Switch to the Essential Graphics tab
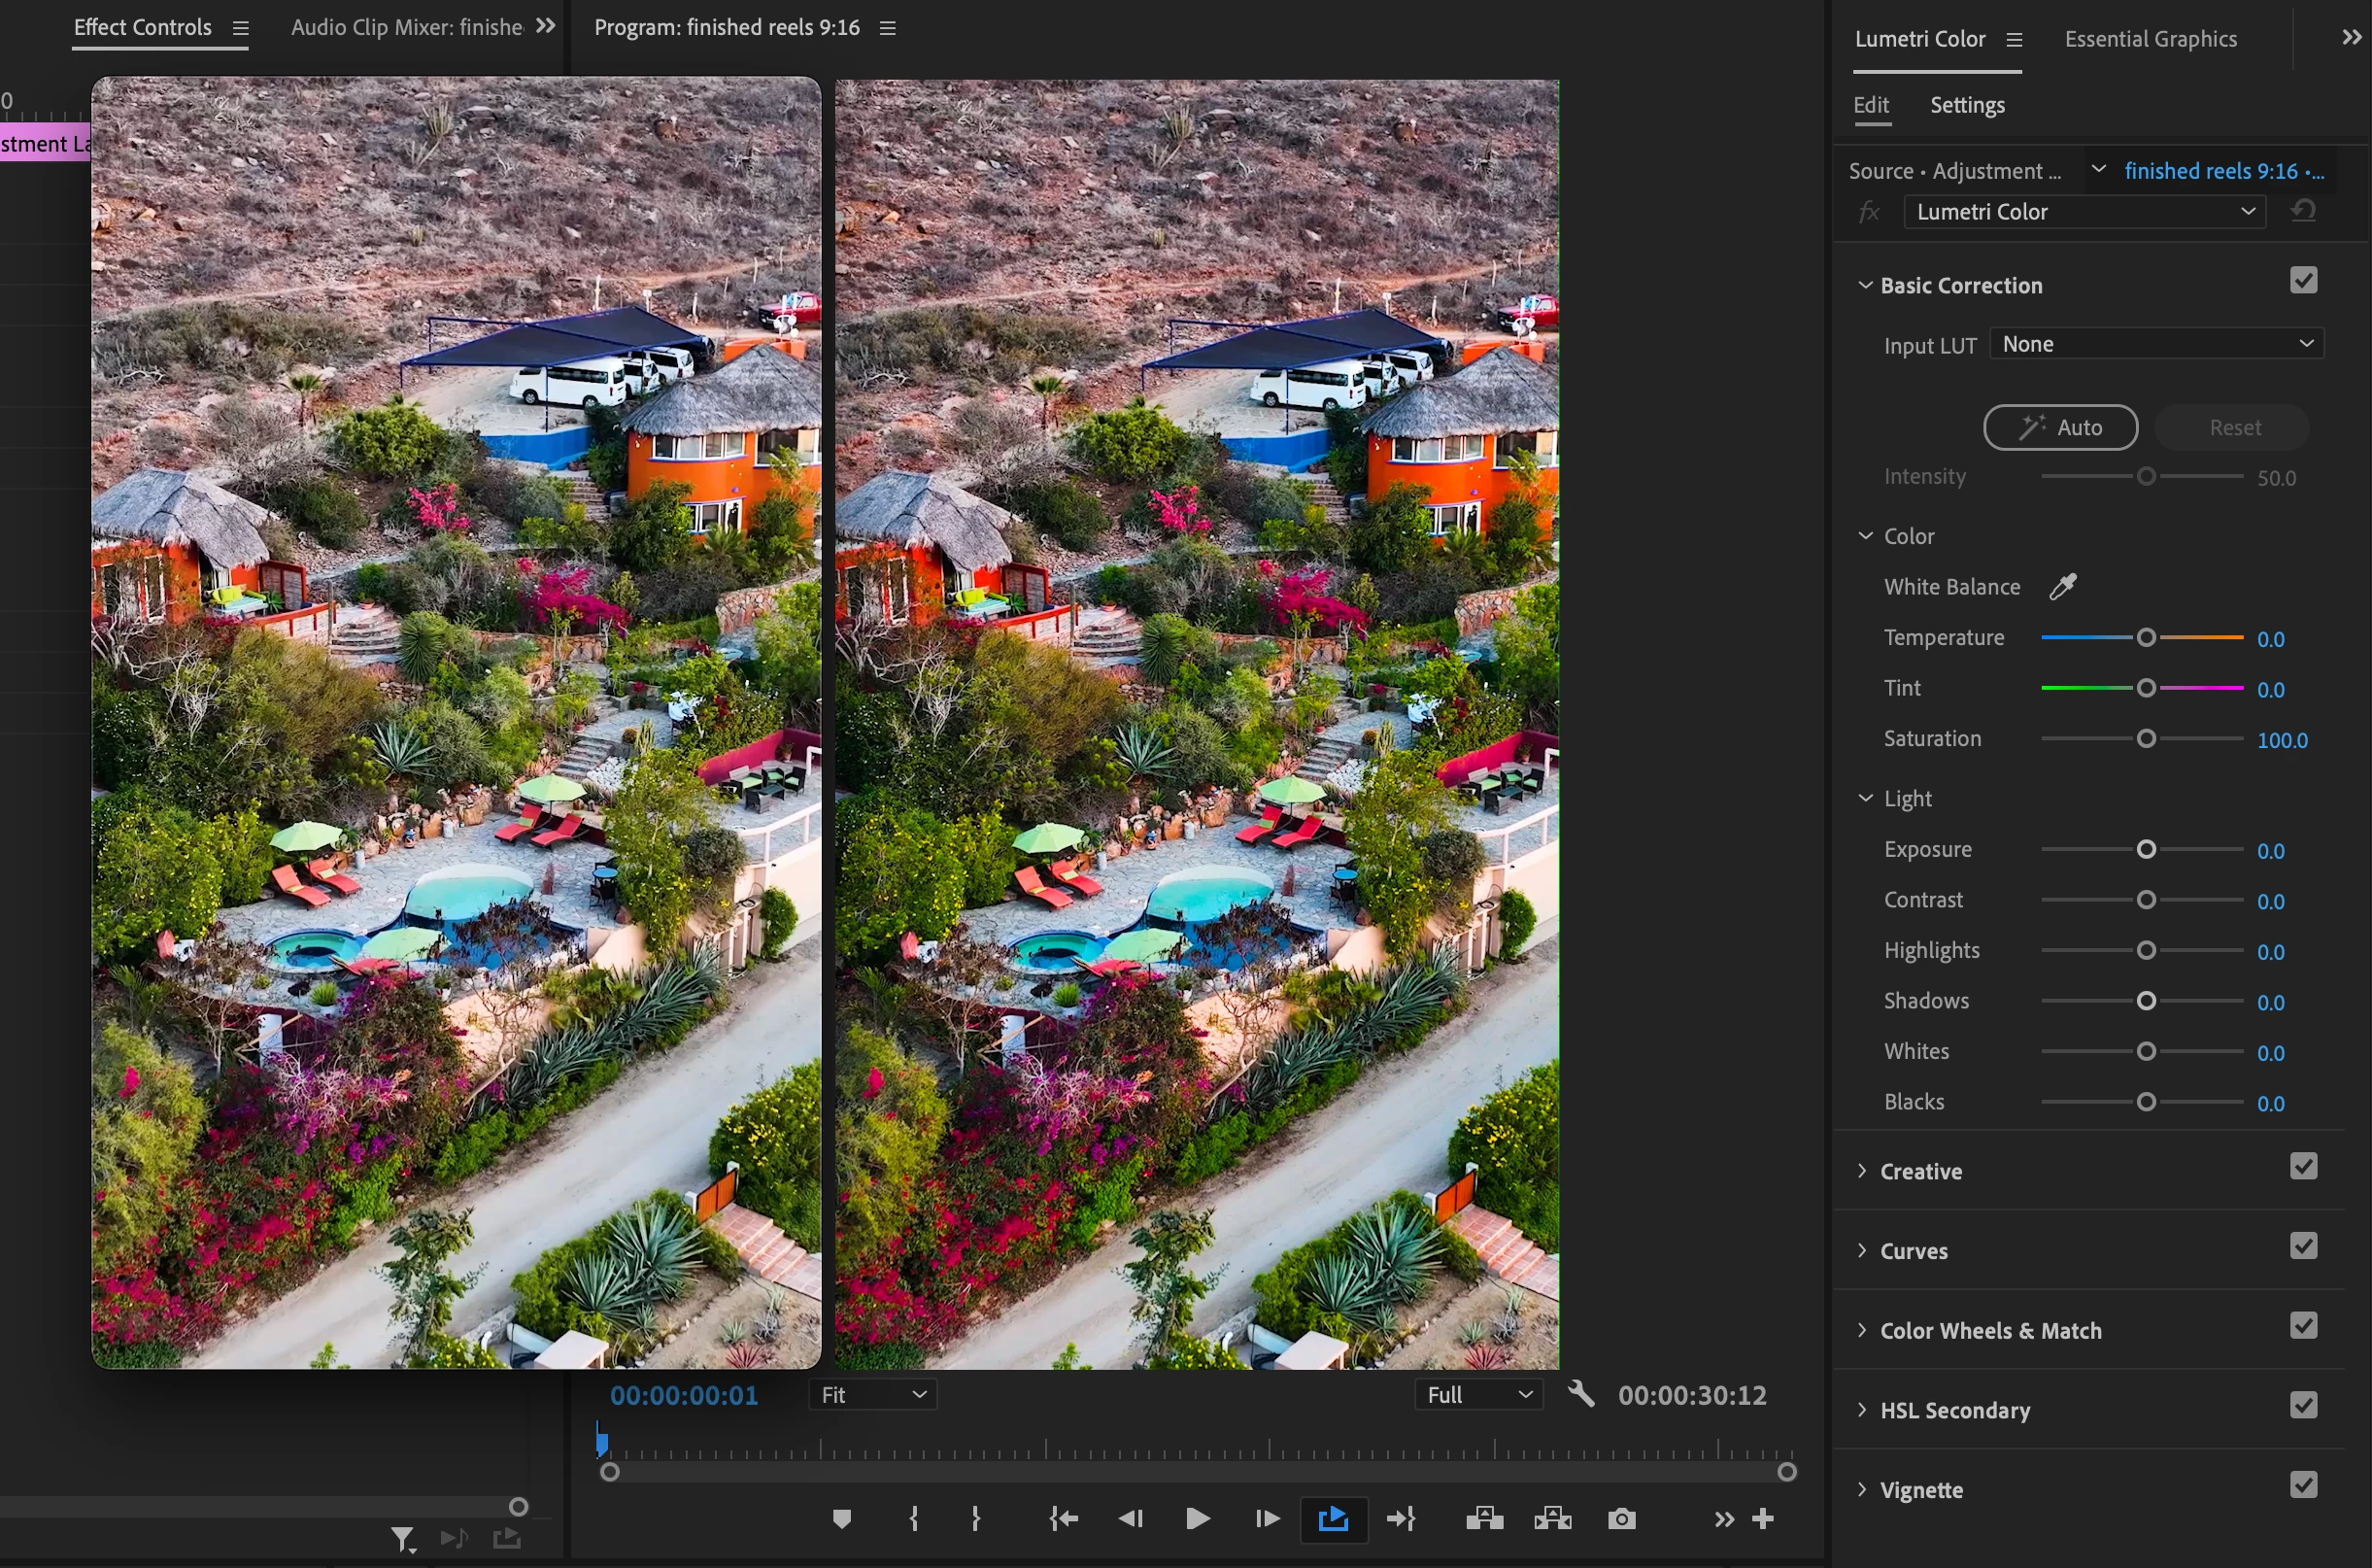Viewport: 2372px width, 1568px height. click(2151, 39)
